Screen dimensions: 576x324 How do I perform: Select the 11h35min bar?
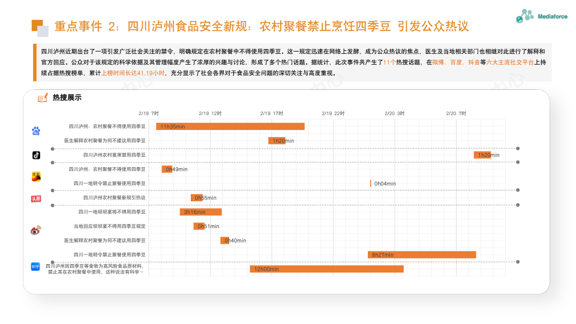(x=230, y=126)
